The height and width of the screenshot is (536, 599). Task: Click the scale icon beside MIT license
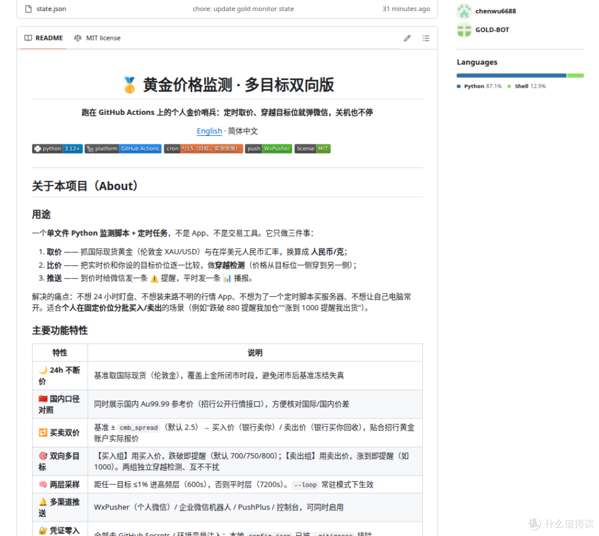coord(78,38)
